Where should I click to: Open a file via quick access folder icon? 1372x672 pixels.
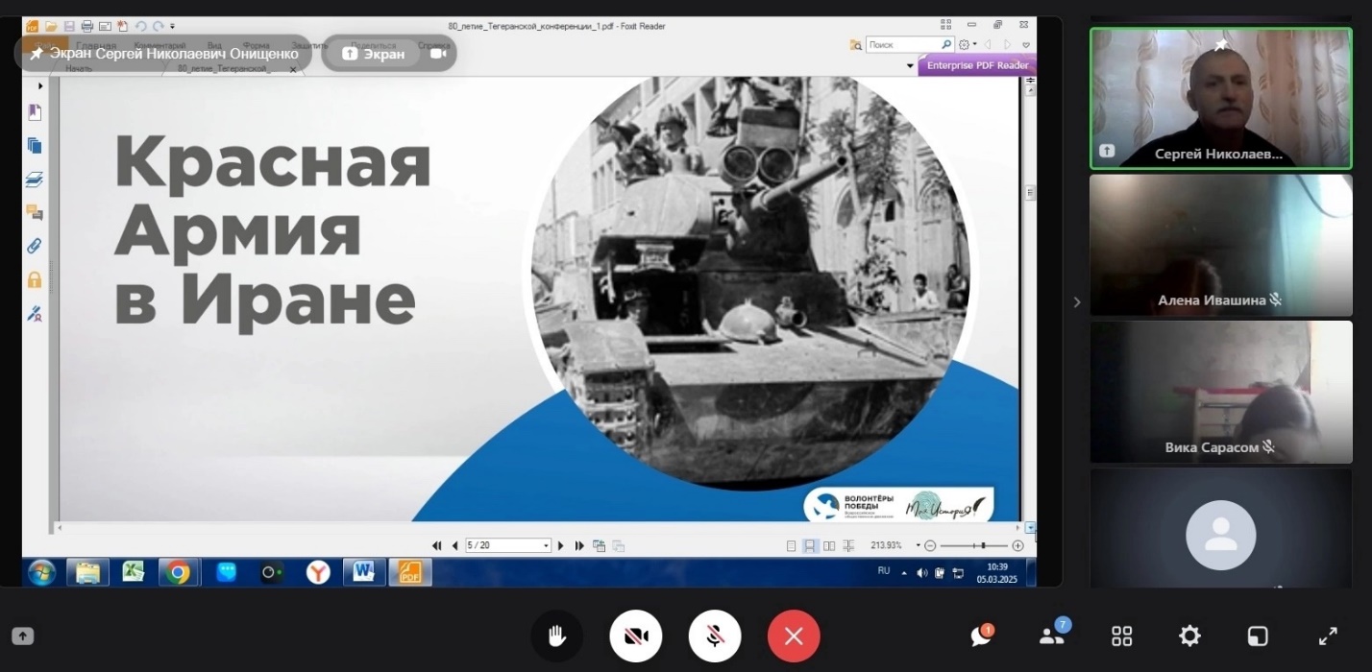click(x=52, y=26)
